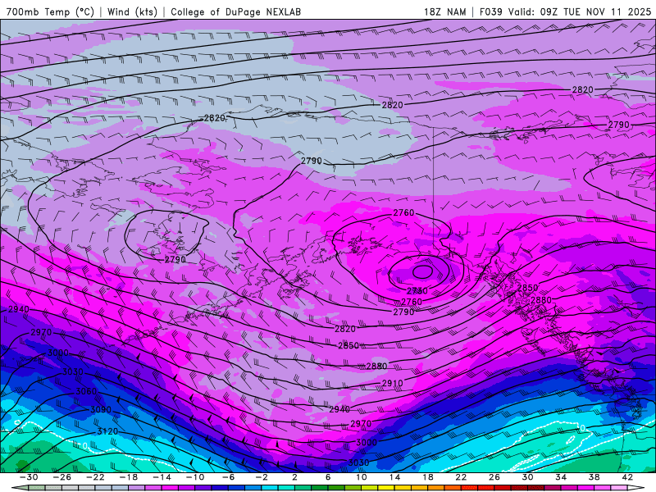Click the minus 30 colorbar tick label
This screenshot has width=656, height=492.
[x=29, y=477]
